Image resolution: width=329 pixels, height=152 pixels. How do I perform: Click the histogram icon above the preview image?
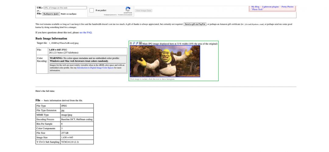click(x=140, y=43)
